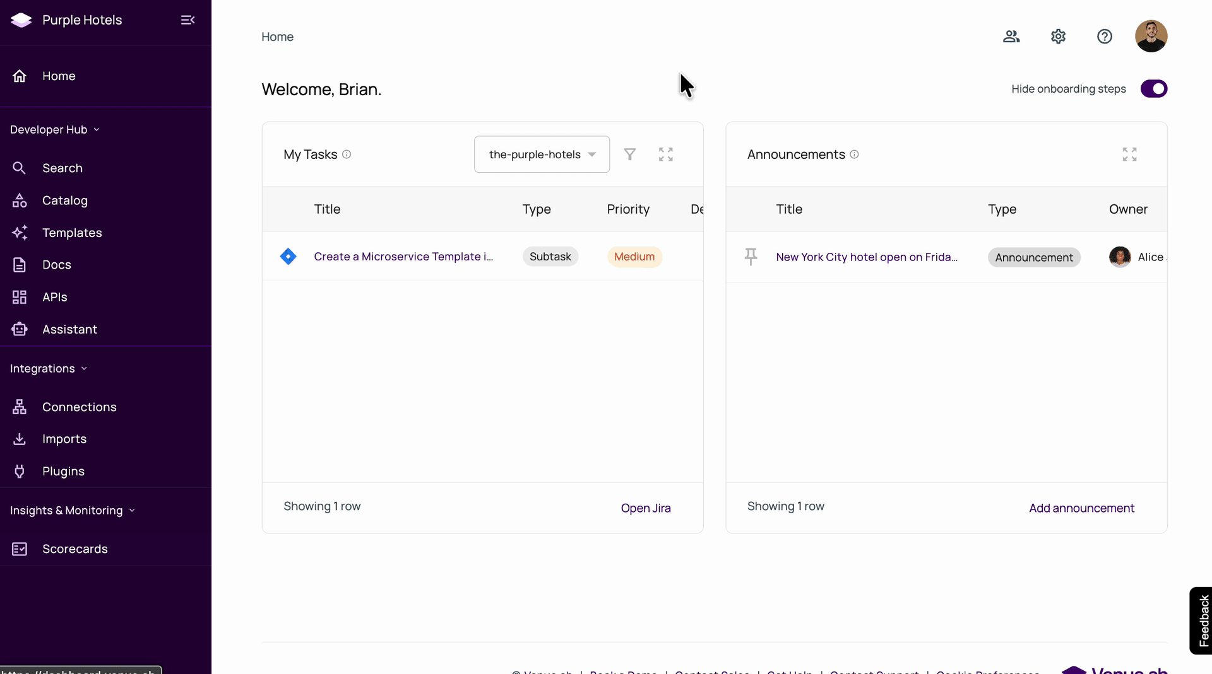
Task: Toggle Hide onboarding steps switch
Action: [x=1153, y=89]
